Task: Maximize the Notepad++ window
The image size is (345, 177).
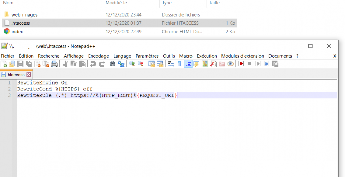Action: pos(310,46)
